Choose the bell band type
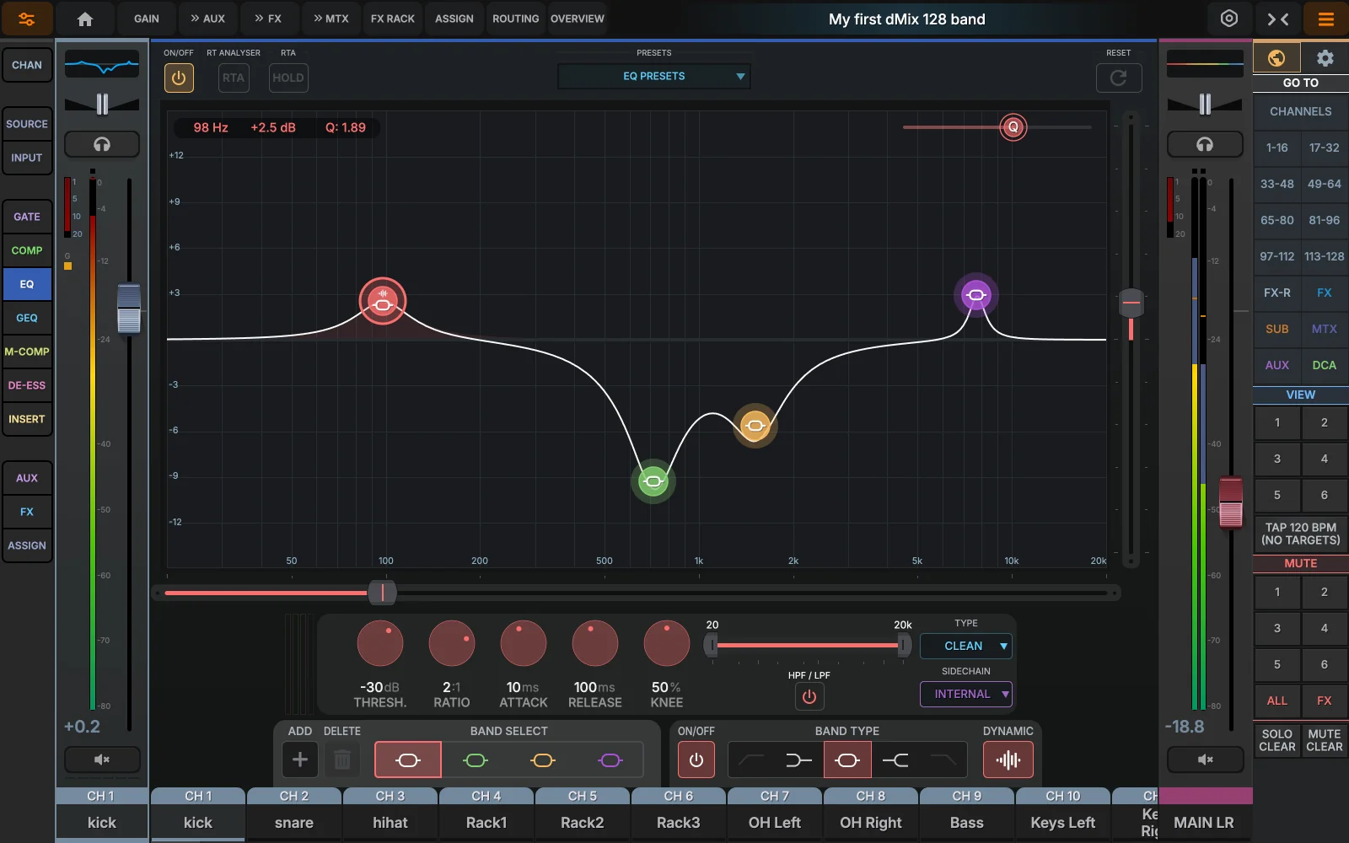 [x=847, y=760]
